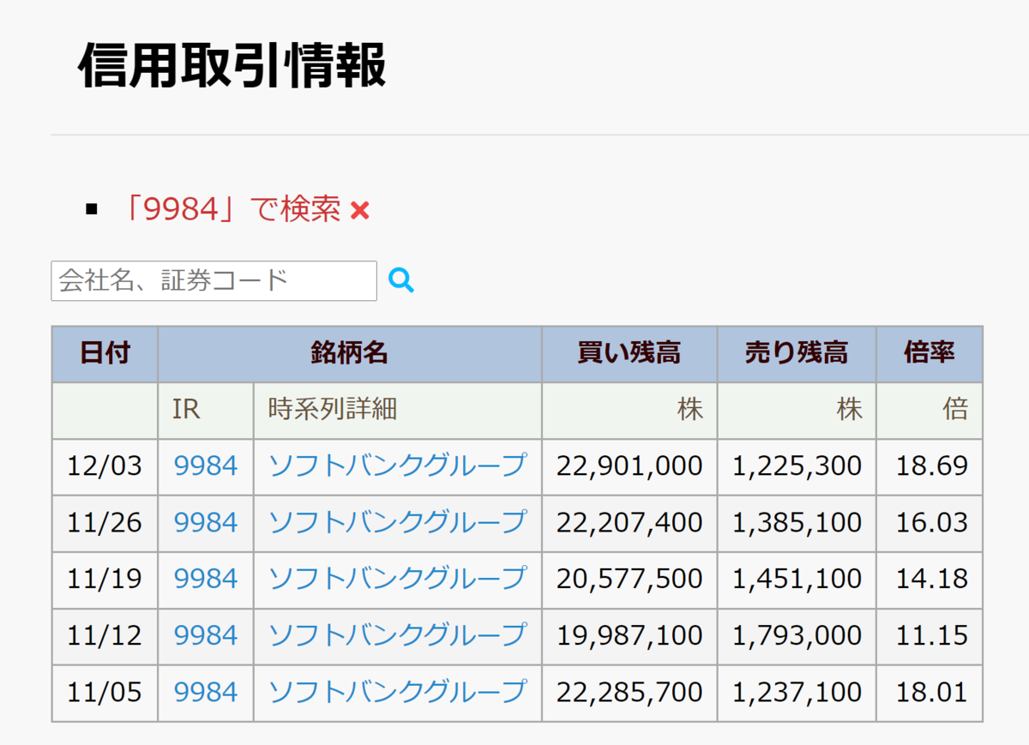
Task: Open the 9984 IR link in the 11/26 row
Action: tap(206, 522)
